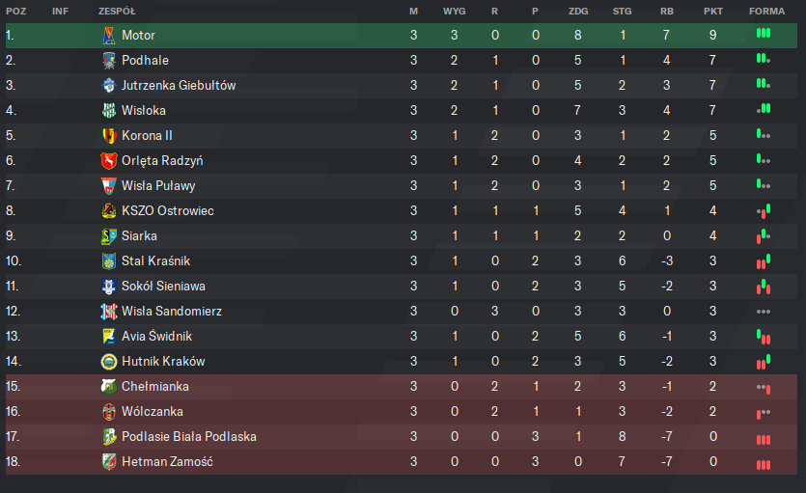Click the Wisłoka club crest
Viewport: 806px width, 493px height.
tap(109, 111)
